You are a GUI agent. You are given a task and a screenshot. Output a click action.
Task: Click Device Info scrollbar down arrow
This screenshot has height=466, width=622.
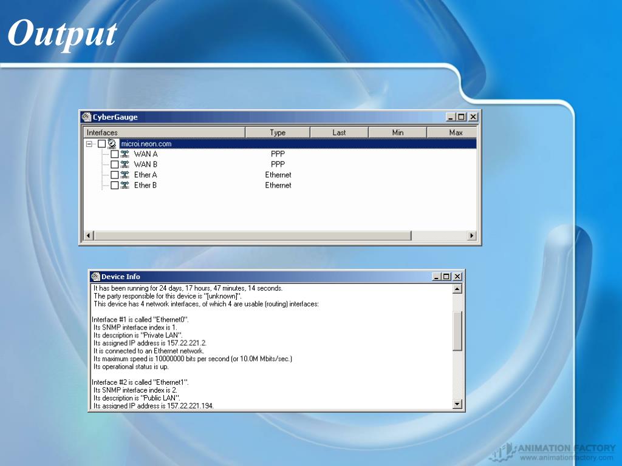point(457,404)
